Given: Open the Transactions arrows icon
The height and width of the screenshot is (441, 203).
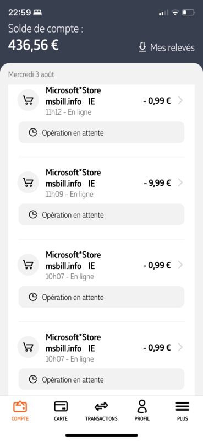Looking at the screenshot, I should (x=101, y=406).
